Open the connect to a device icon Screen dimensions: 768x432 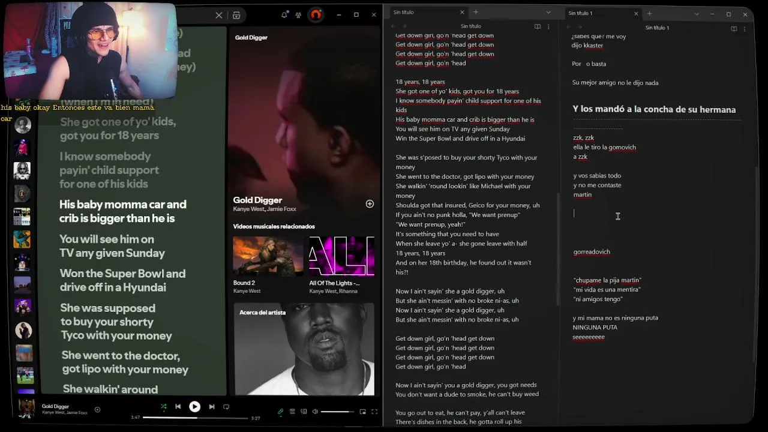304,412
